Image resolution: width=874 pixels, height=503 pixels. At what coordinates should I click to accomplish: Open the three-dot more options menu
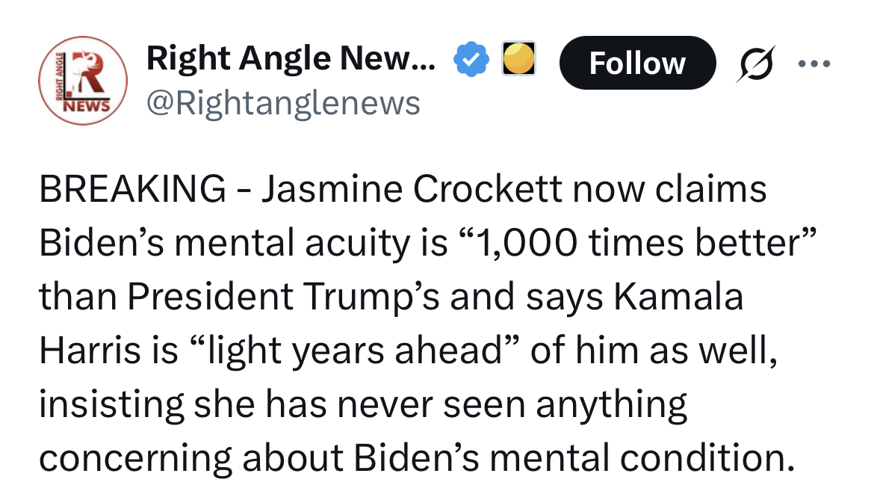coord(814,64)
